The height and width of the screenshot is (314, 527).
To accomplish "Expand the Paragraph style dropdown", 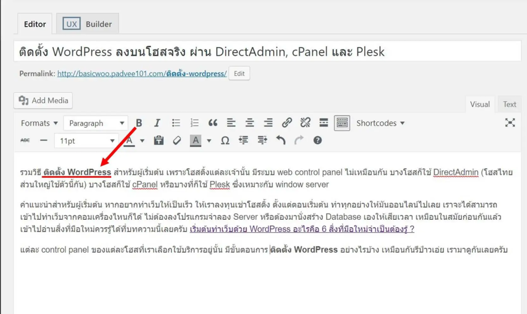I will click(96, 123).
